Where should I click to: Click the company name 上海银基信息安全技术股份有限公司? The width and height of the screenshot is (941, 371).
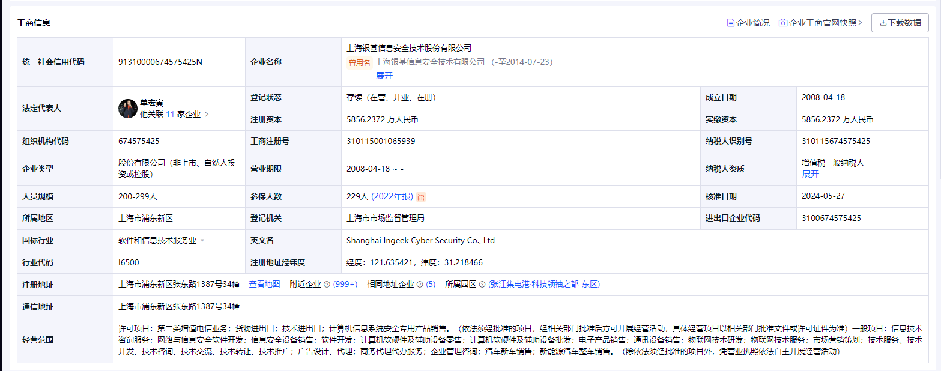409,48
